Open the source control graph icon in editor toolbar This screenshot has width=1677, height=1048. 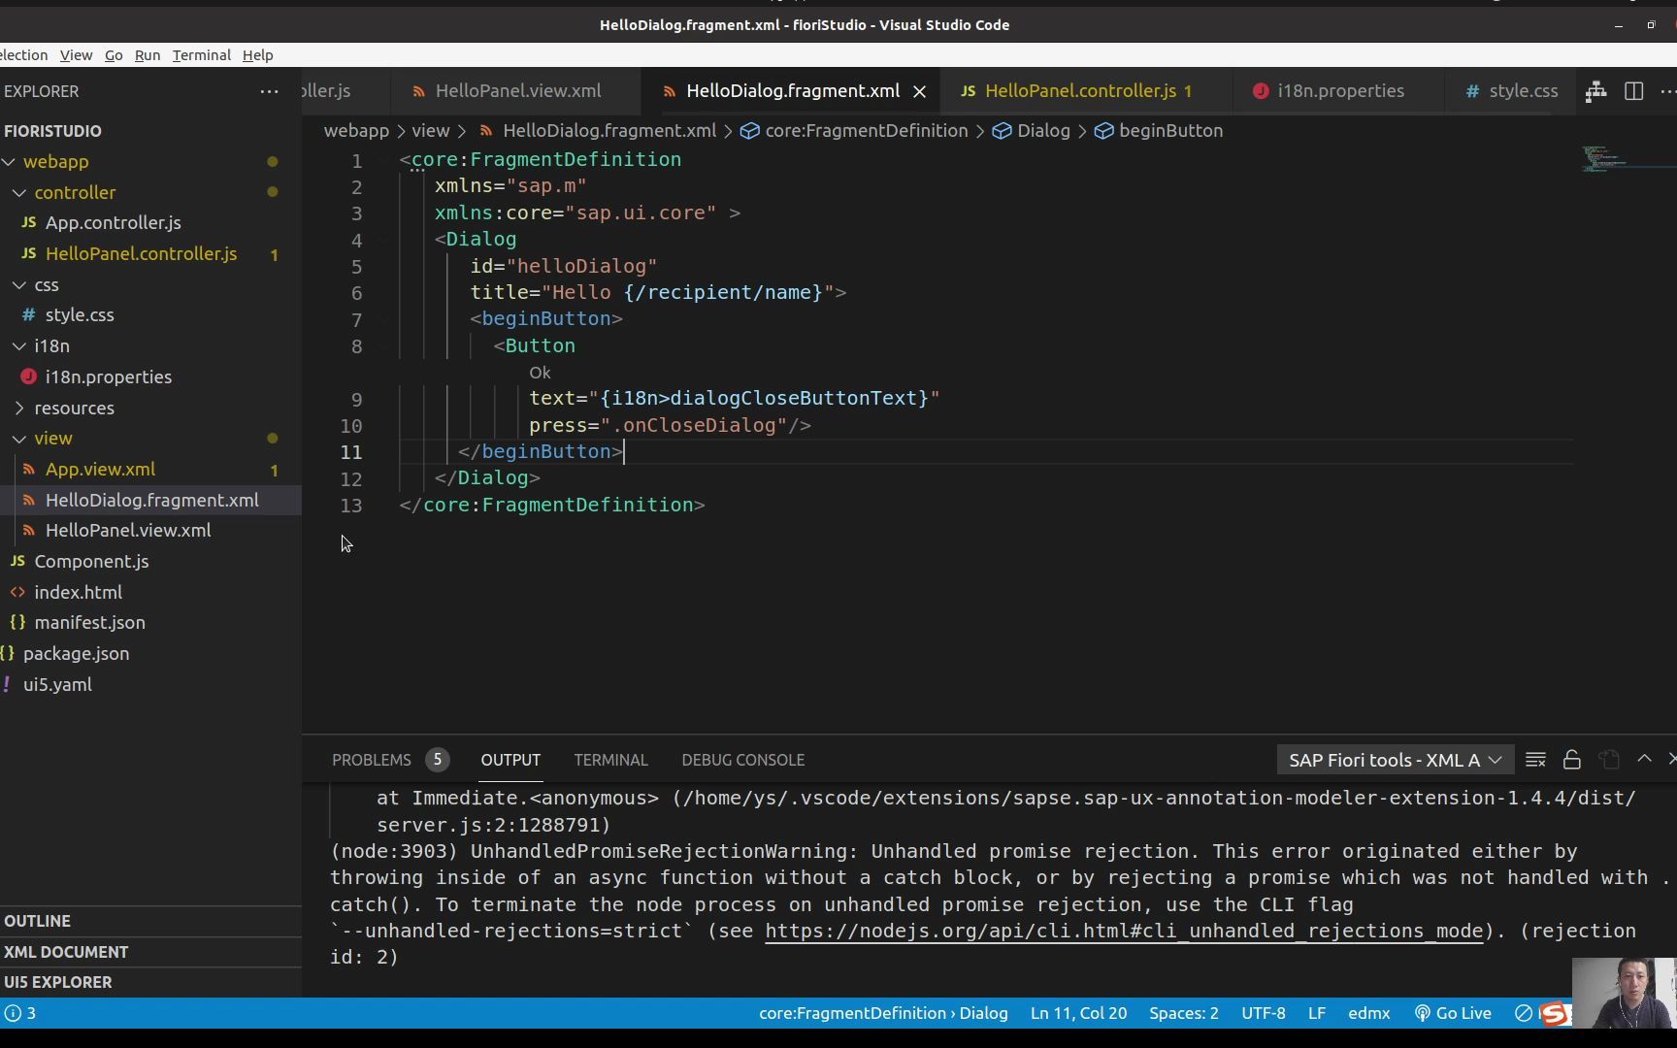pos(1595,91)
